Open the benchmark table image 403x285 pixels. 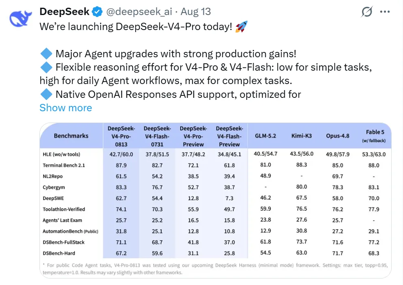[215, 201]
